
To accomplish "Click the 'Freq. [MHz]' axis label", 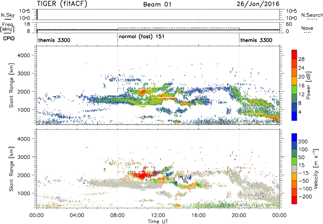I will click(7, 27).
